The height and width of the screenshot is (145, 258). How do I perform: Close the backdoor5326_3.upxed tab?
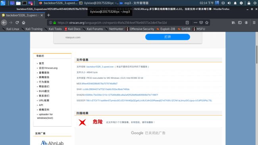tap(42, 15)
